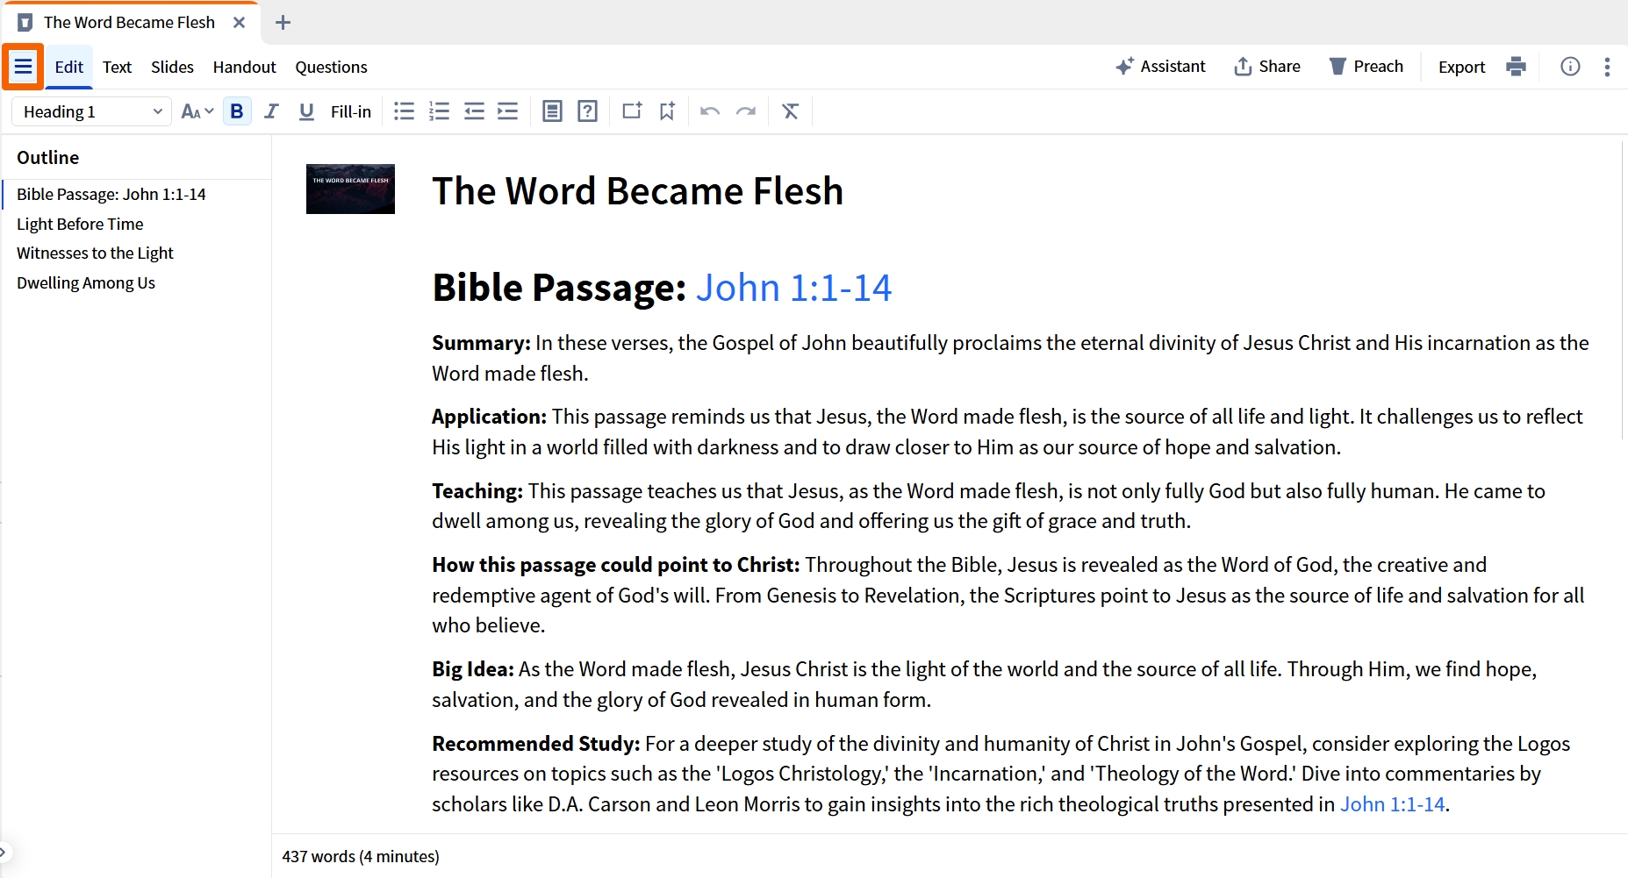Image resolution: width=1628 pixels, height=878 pixels.
Task: Insert a question block
Action: (588, 111)
